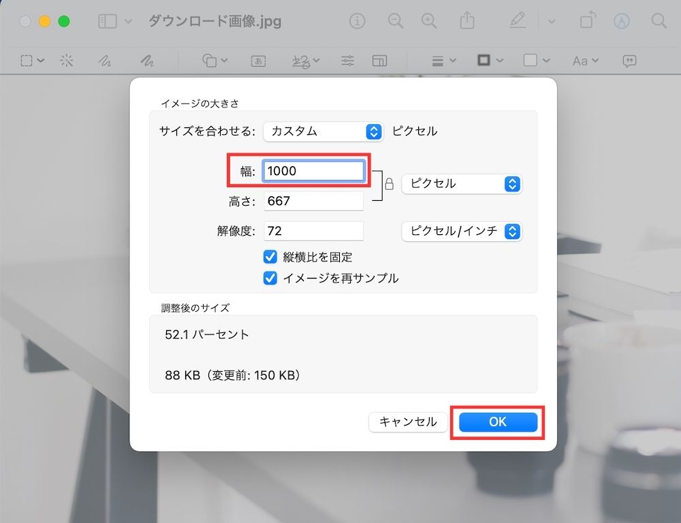Select the Draw tool
Image resolution: width=681 pixels, height=523 pixels.
point(147,61)
